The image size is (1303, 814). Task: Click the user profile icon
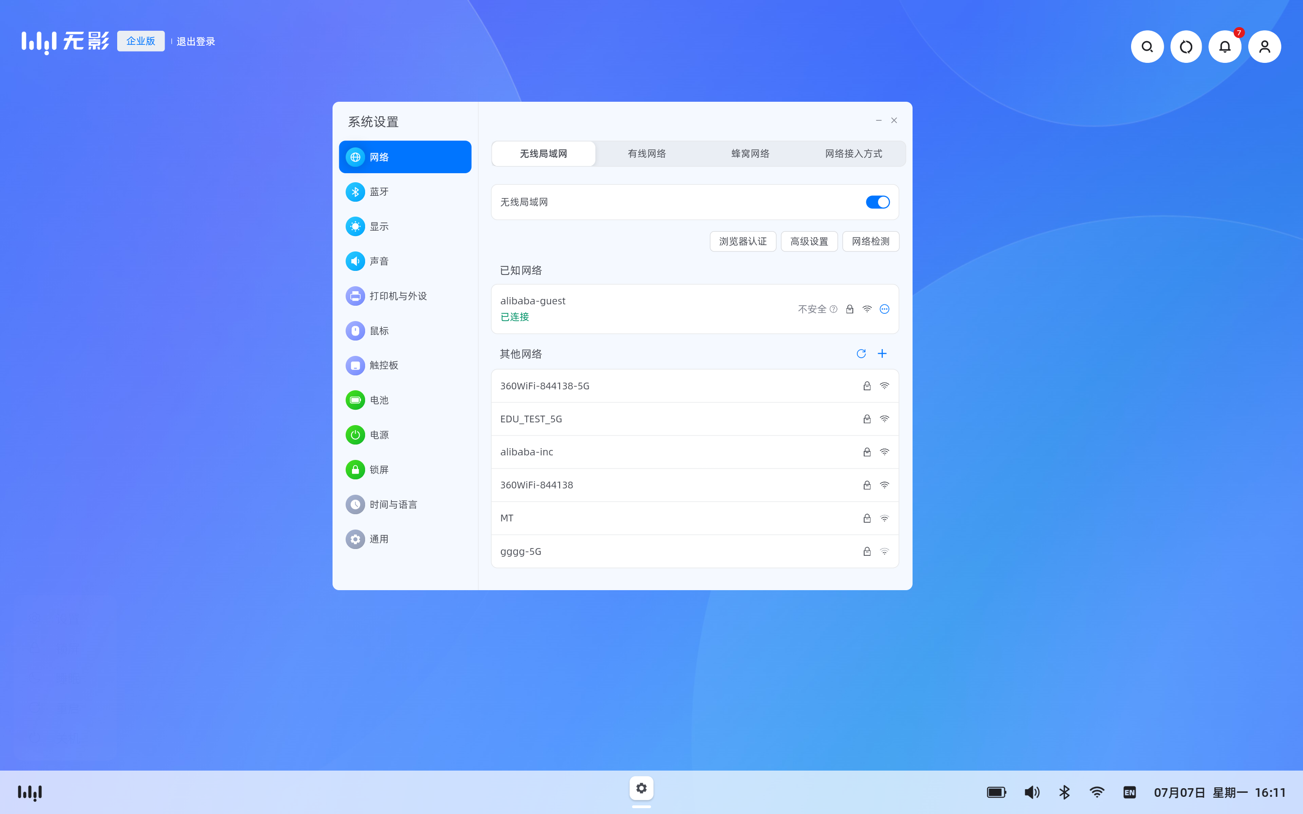coord(1264,47)
